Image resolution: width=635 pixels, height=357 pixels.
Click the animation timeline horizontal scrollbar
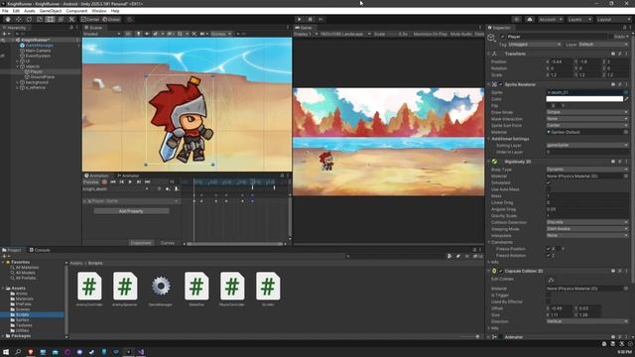coord(235,244)
